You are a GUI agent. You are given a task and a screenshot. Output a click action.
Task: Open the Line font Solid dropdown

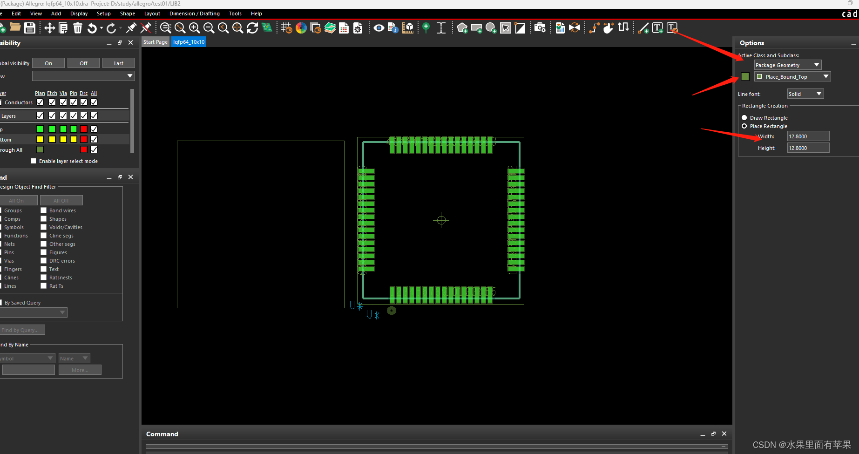coord(805,94)
